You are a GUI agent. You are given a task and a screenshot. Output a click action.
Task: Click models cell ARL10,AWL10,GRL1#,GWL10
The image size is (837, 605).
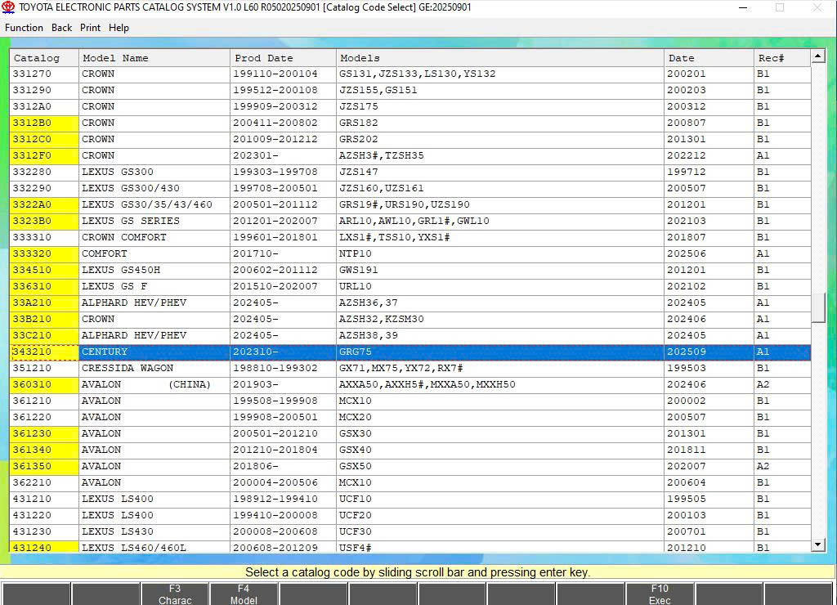[499, 221]
